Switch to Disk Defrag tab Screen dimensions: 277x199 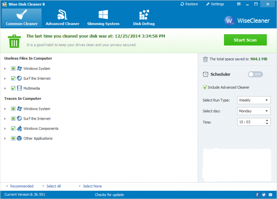pyautogui.click(x=144, y=18)
